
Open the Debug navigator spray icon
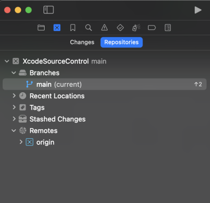[136, 28]
